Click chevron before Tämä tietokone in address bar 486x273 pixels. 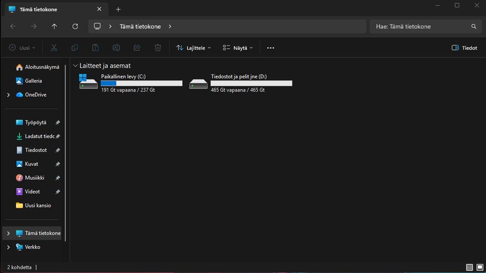(110, 26)
